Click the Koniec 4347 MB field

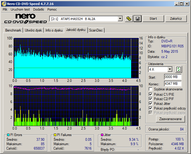173,84
